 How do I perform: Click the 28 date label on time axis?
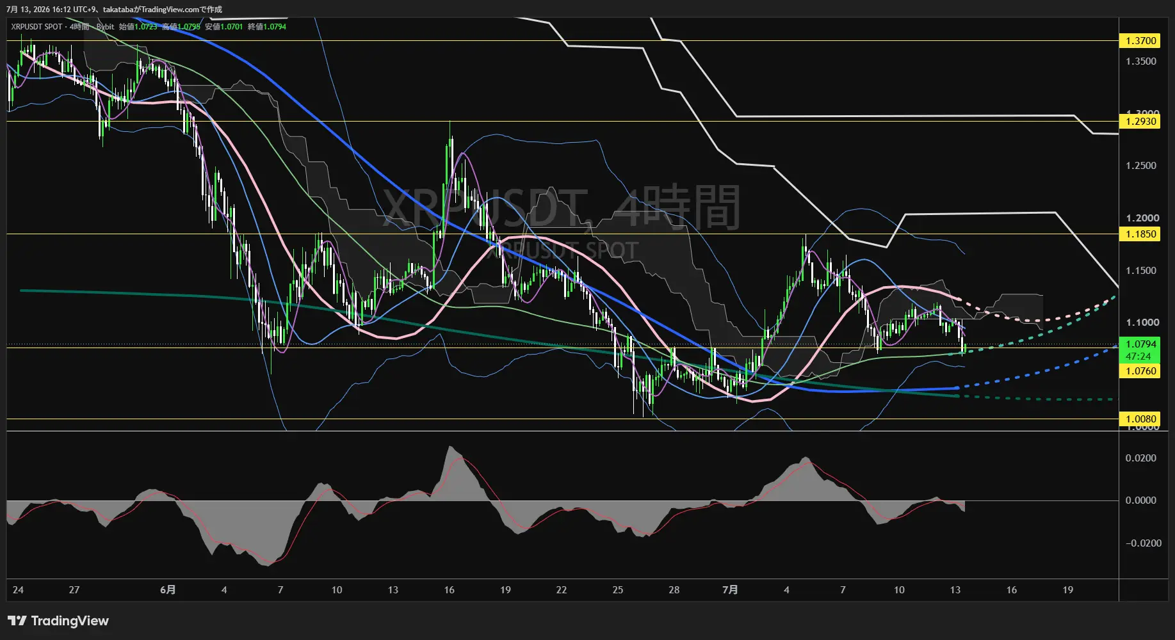pos(674,589)
